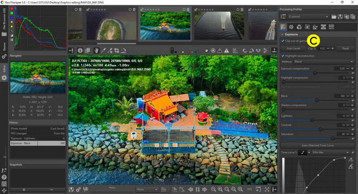This screenshot has height=194, width=358.
Task: Save current image icon in bottom toolbar
Action: click(71, 190)
